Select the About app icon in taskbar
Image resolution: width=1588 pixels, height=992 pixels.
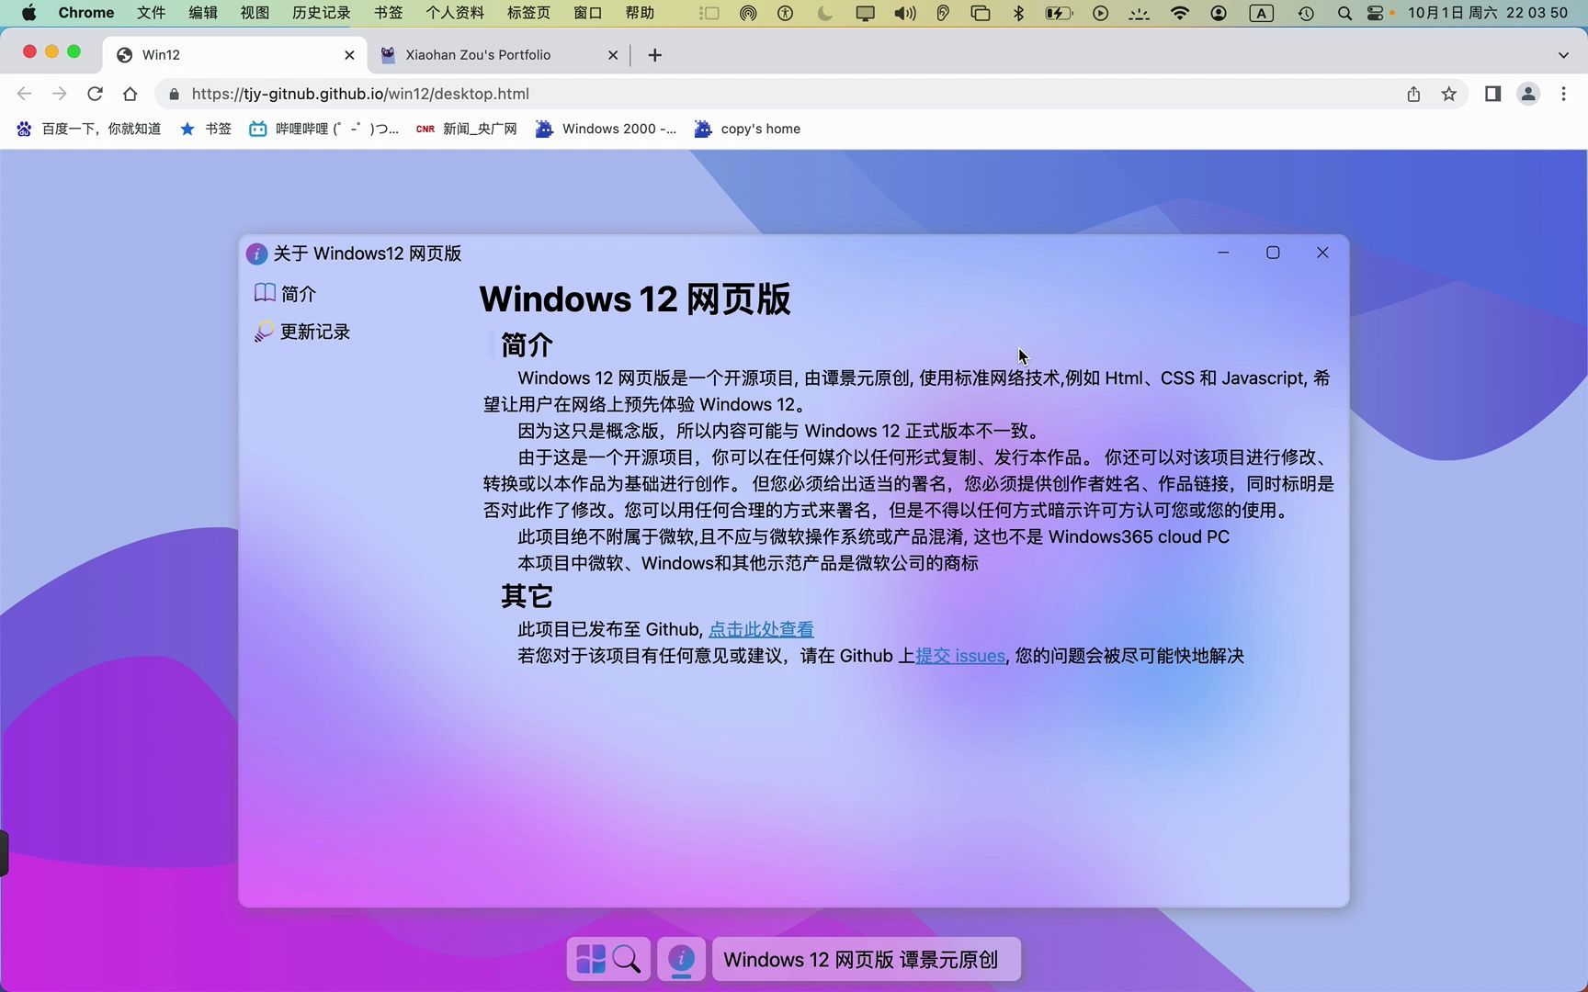tap(681, 959)
